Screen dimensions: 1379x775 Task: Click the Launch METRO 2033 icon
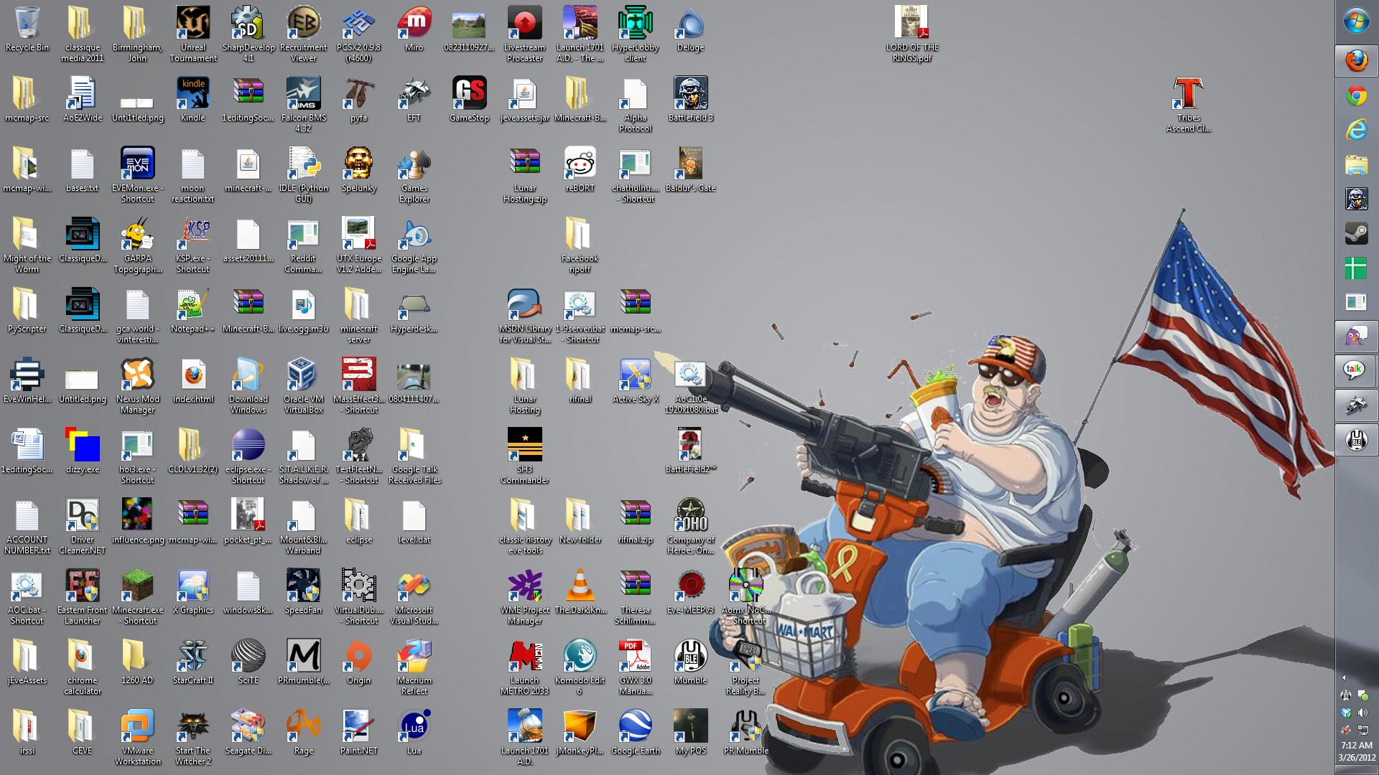524,667
